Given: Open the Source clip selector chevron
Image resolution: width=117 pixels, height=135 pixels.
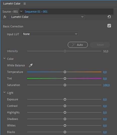Looking at the screenshot, I should (21, 11).
